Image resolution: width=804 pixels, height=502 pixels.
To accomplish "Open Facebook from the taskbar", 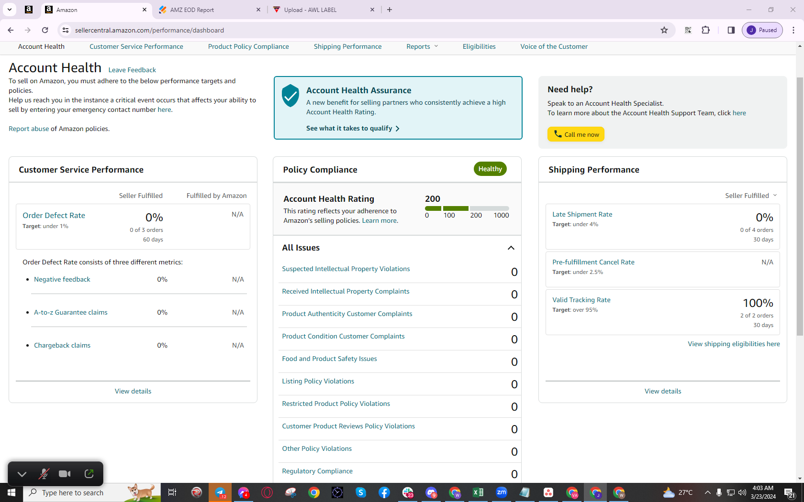I will [384, 492].
